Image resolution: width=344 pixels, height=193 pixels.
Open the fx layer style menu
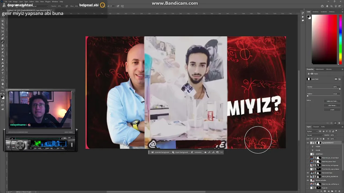(x=321, y=191)
